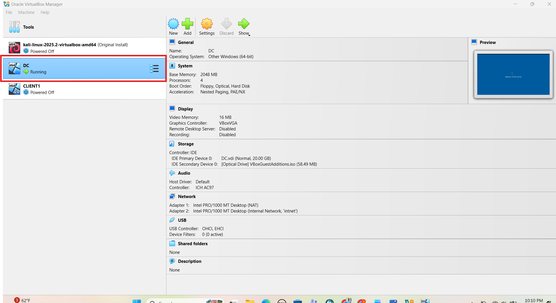Click the Recording Disabled value
Screen dimensions: 556x303
tap(227, 135)
